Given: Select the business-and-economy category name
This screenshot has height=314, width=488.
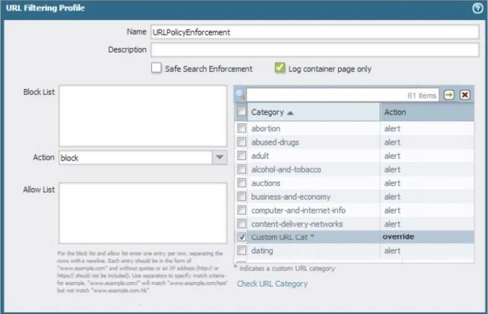Looking at the screenshot, I should tap(290, 197).
